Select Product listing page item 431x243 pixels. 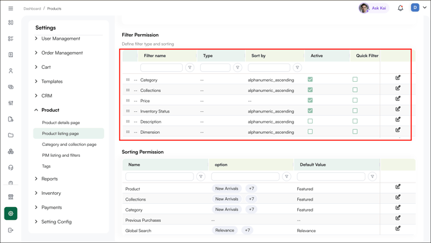point(69,134)
